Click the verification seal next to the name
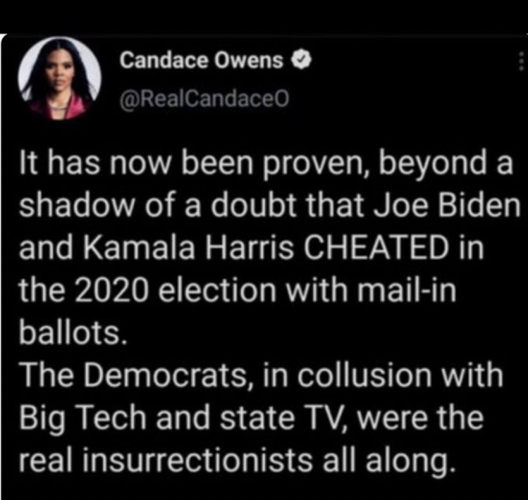Screen dimensions: 528x500 point(301,59)
